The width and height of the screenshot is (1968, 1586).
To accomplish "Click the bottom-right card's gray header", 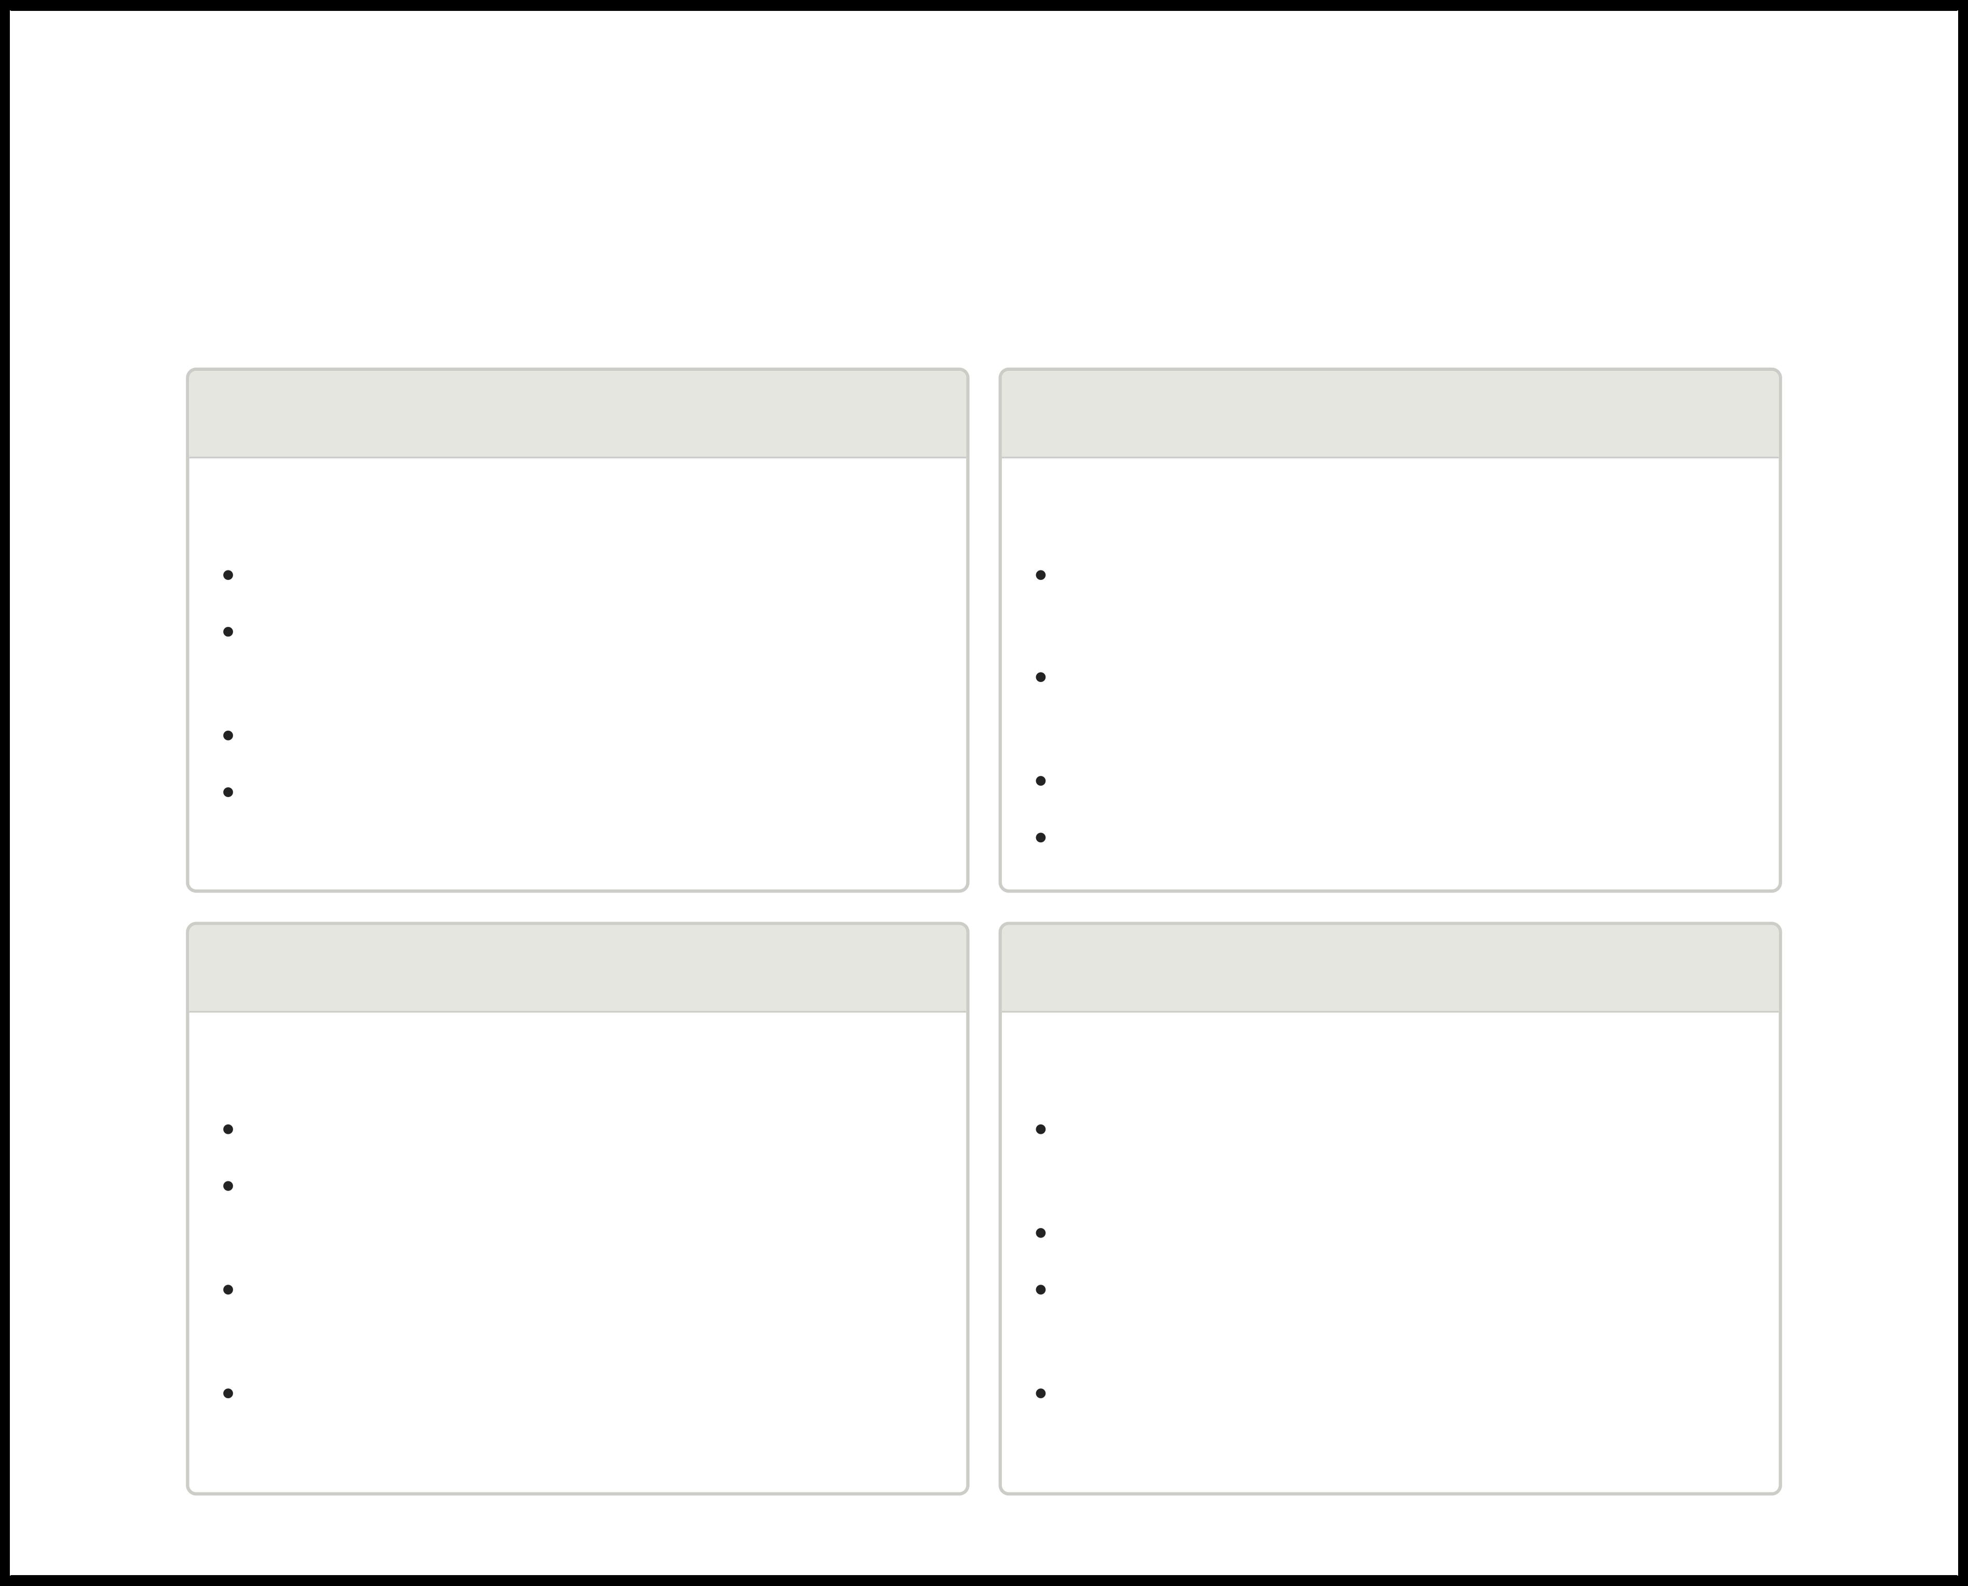I will [1390, 968].
